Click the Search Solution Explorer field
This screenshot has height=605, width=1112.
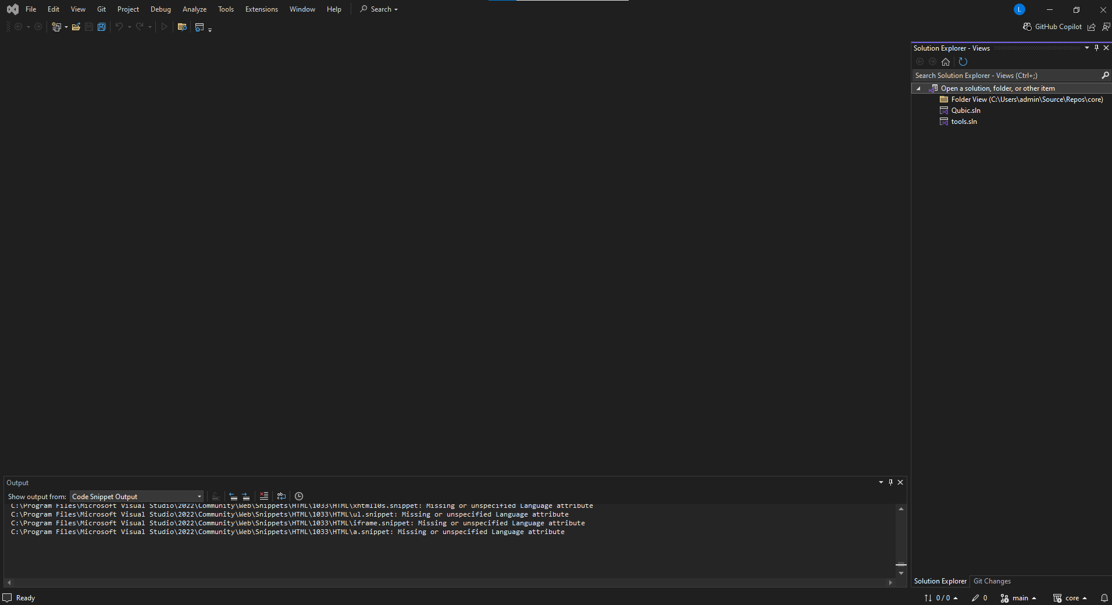click(x=1006, y=76)
